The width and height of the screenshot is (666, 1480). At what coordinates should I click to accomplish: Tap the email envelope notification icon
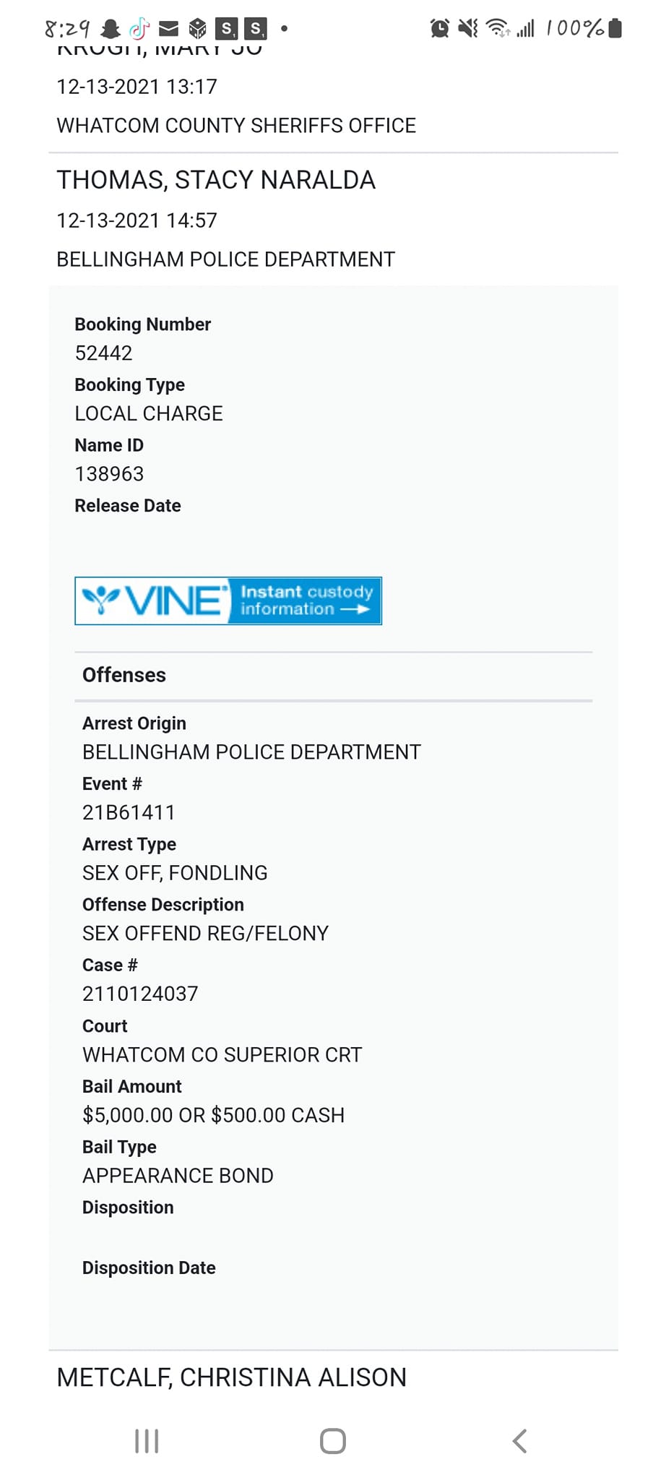click(168, 29)
